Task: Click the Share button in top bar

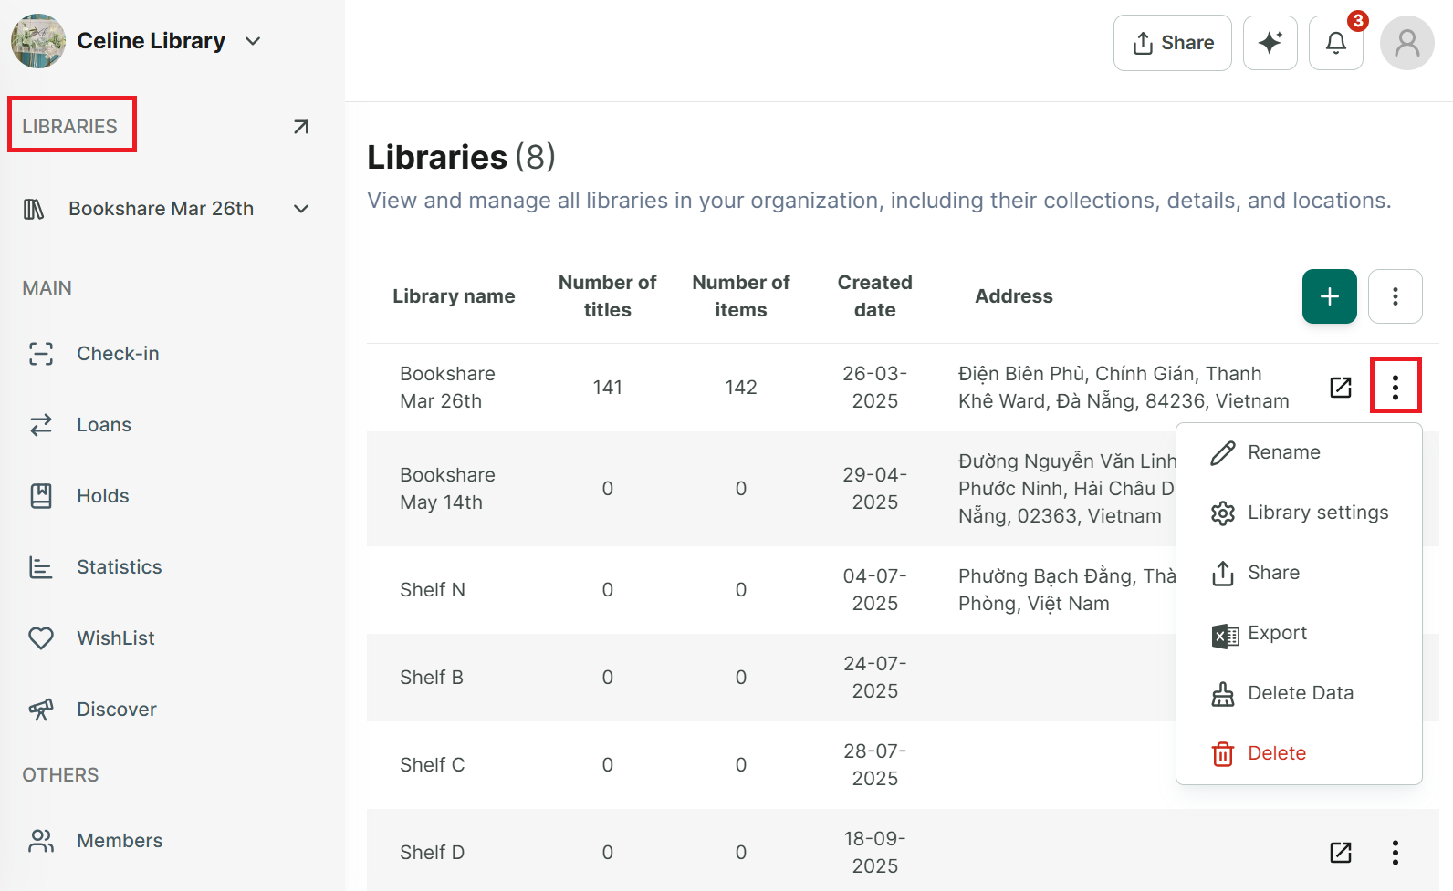Action: click(x=1172, y=43)
